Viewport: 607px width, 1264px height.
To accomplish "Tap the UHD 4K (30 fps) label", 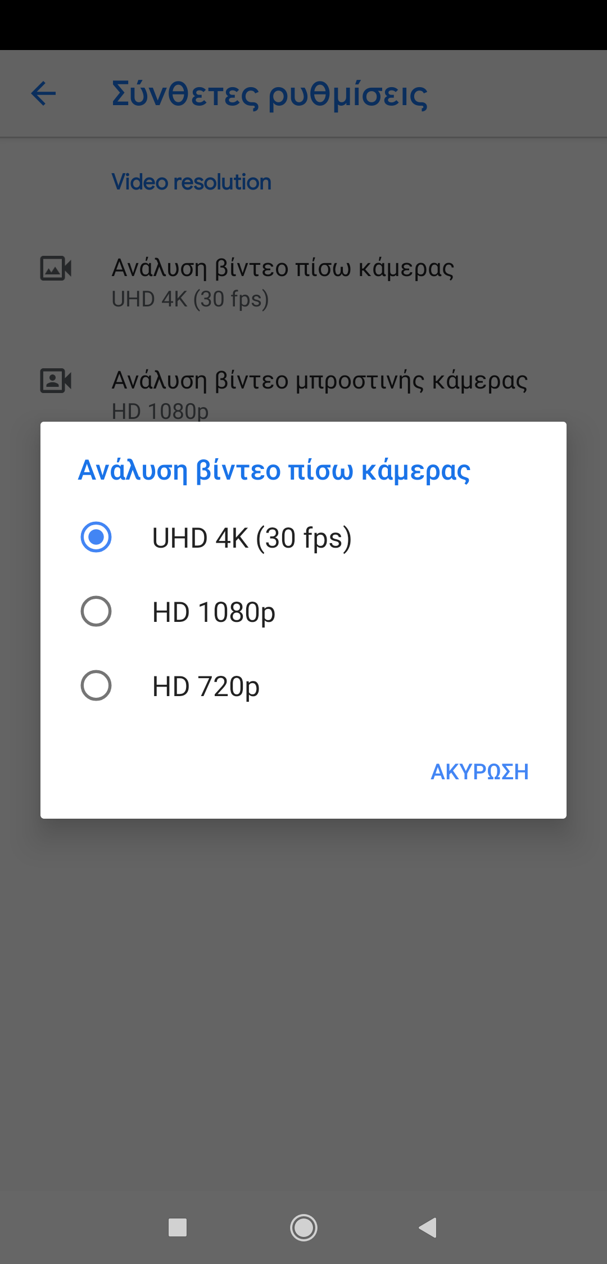I will 252,538.
